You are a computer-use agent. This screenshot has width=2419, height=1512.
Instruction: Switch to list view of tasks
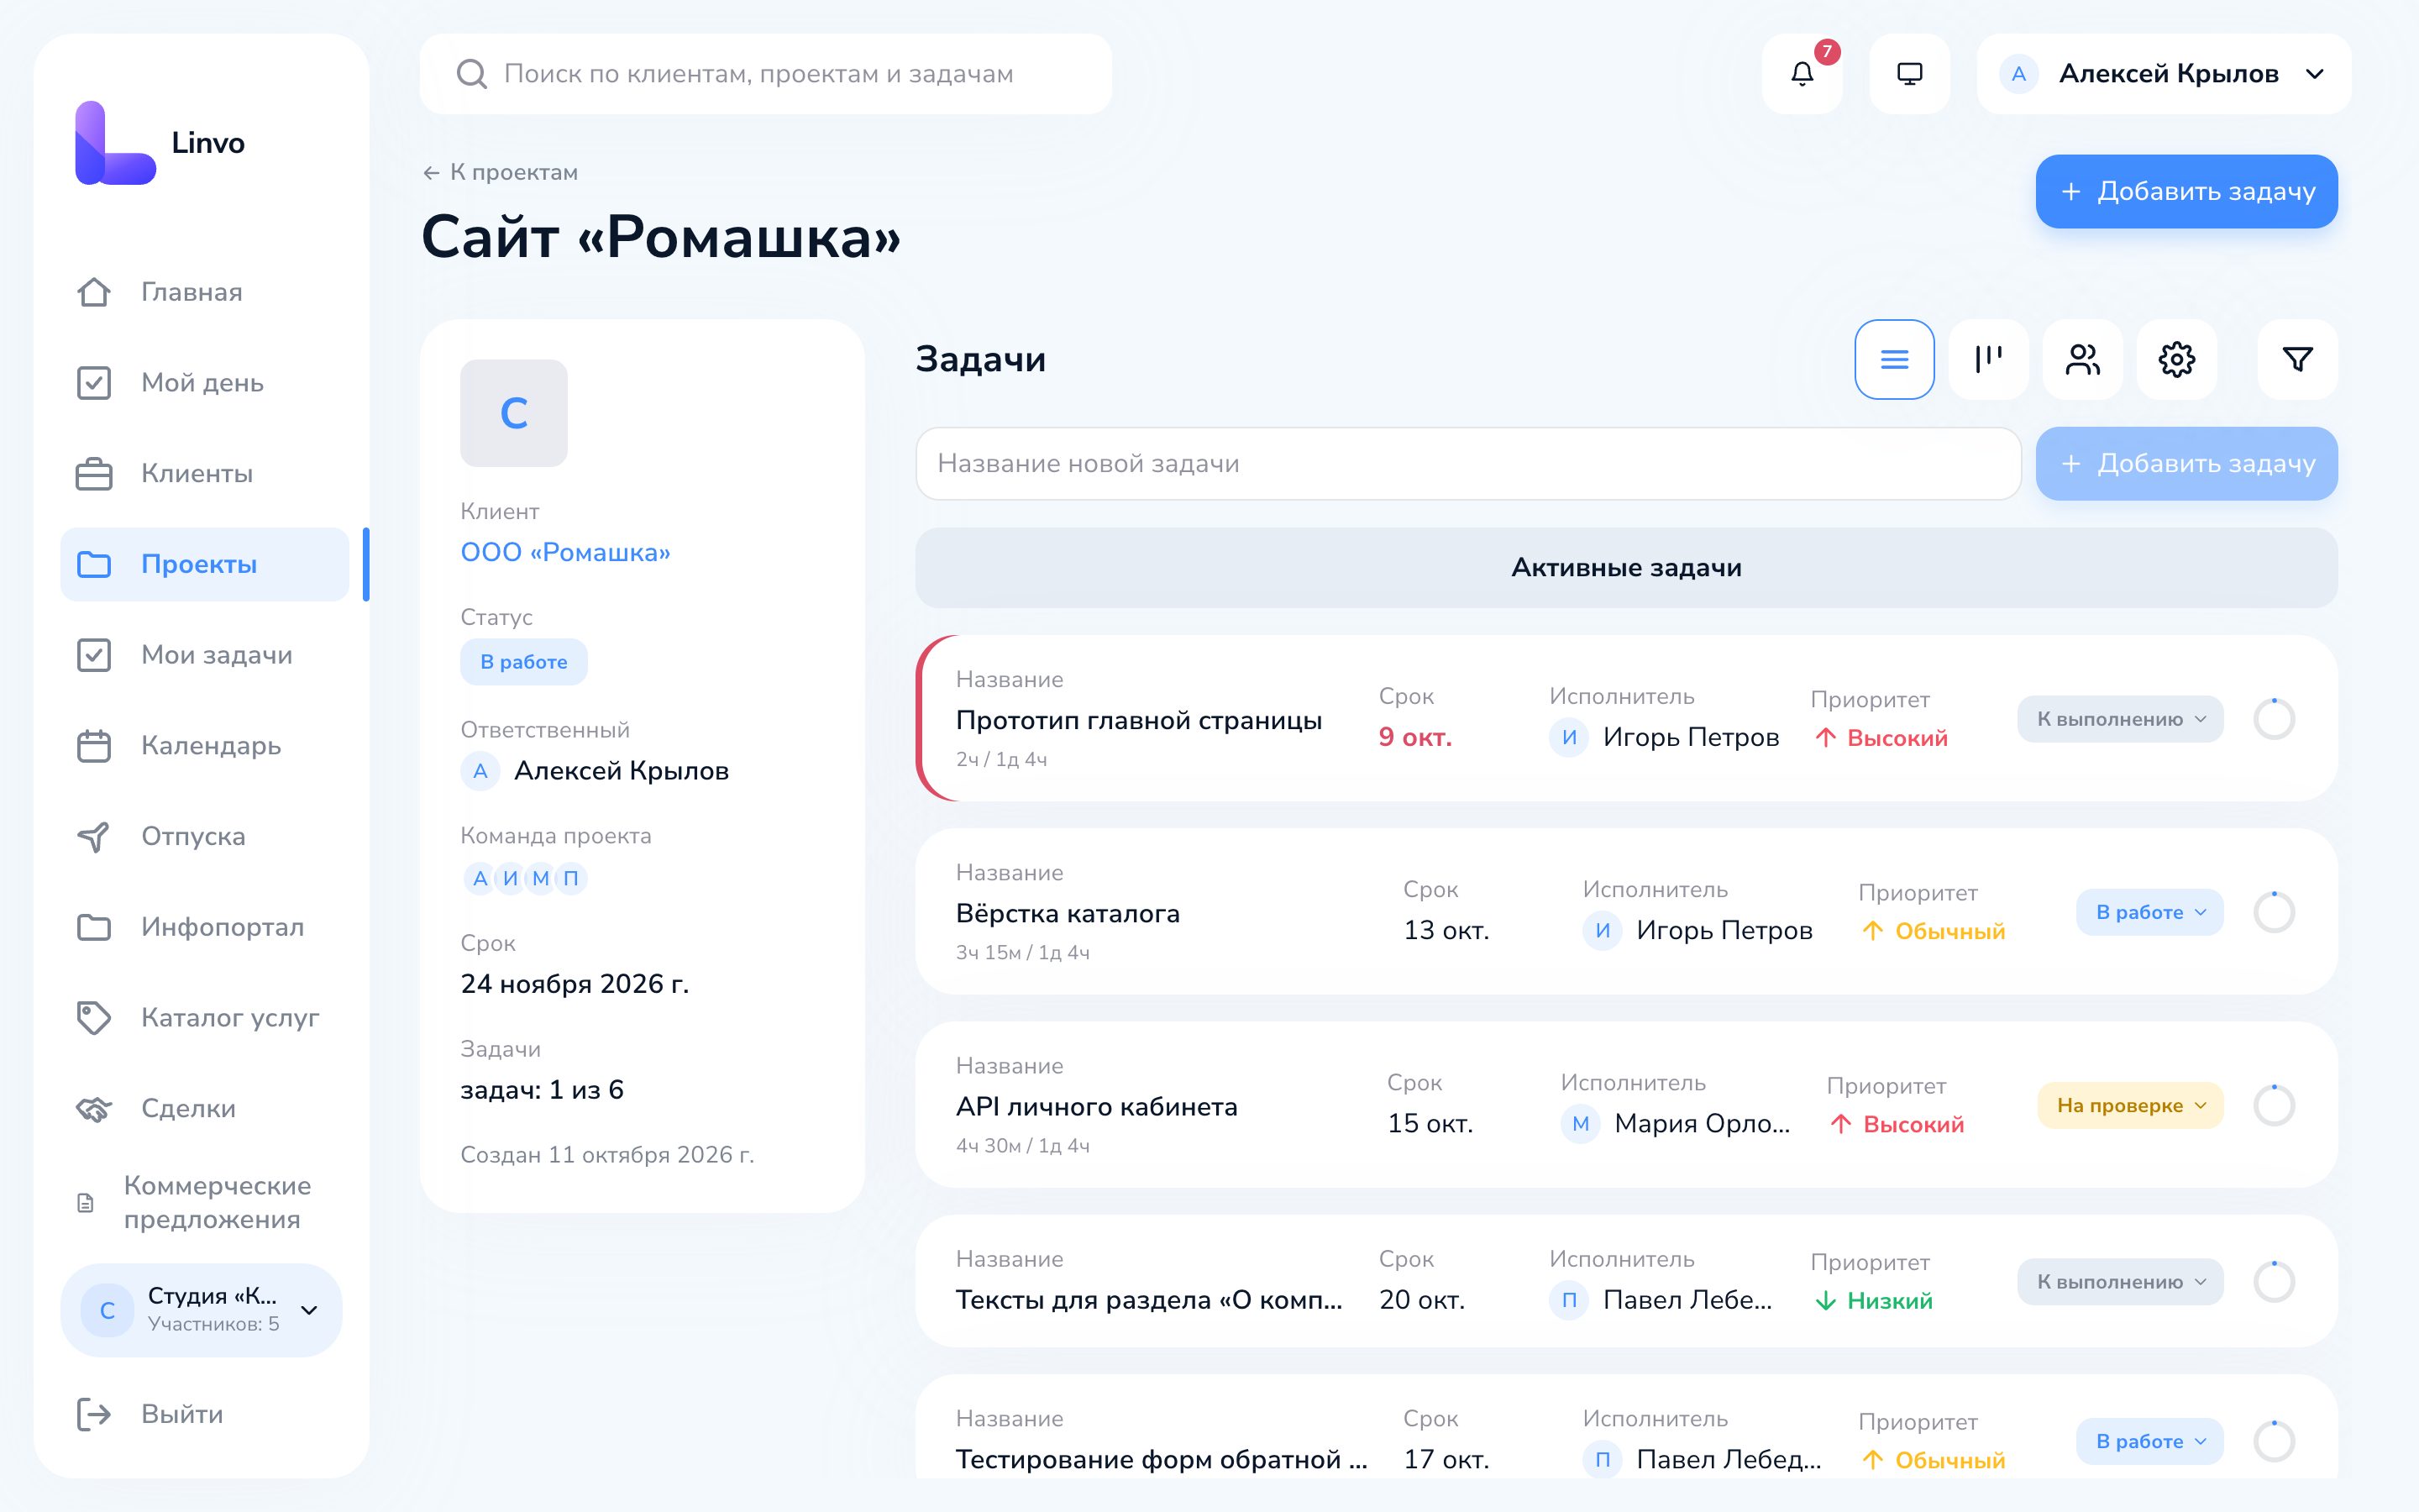pos(1894,359)
